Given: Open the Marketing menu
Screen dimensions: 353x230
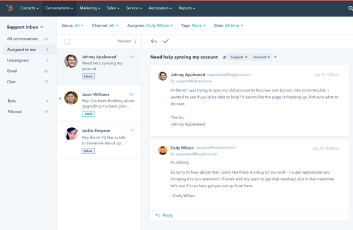Looking at the screenshot, I should pos(90,8).
